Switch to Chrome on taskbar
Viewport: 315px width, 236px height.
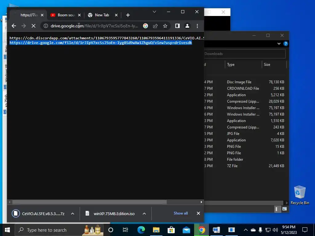[x=201, y=230]
